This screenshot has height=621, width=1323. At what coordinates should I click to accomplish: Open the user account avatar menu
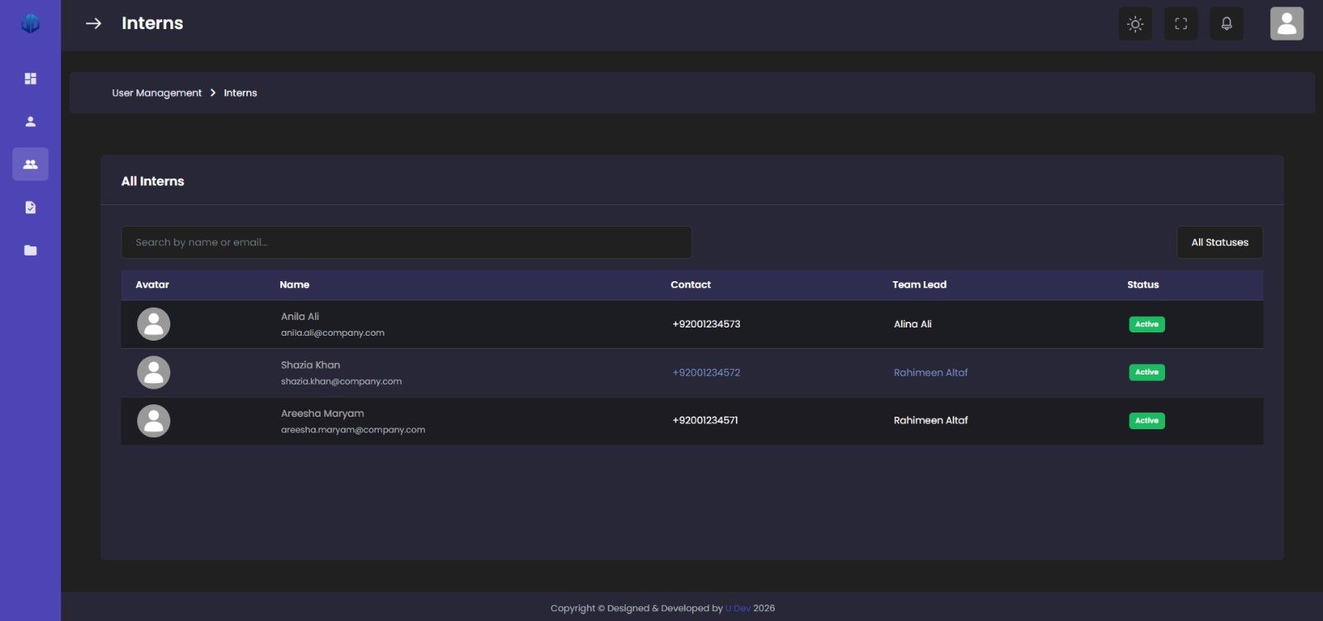[1287, 24]
